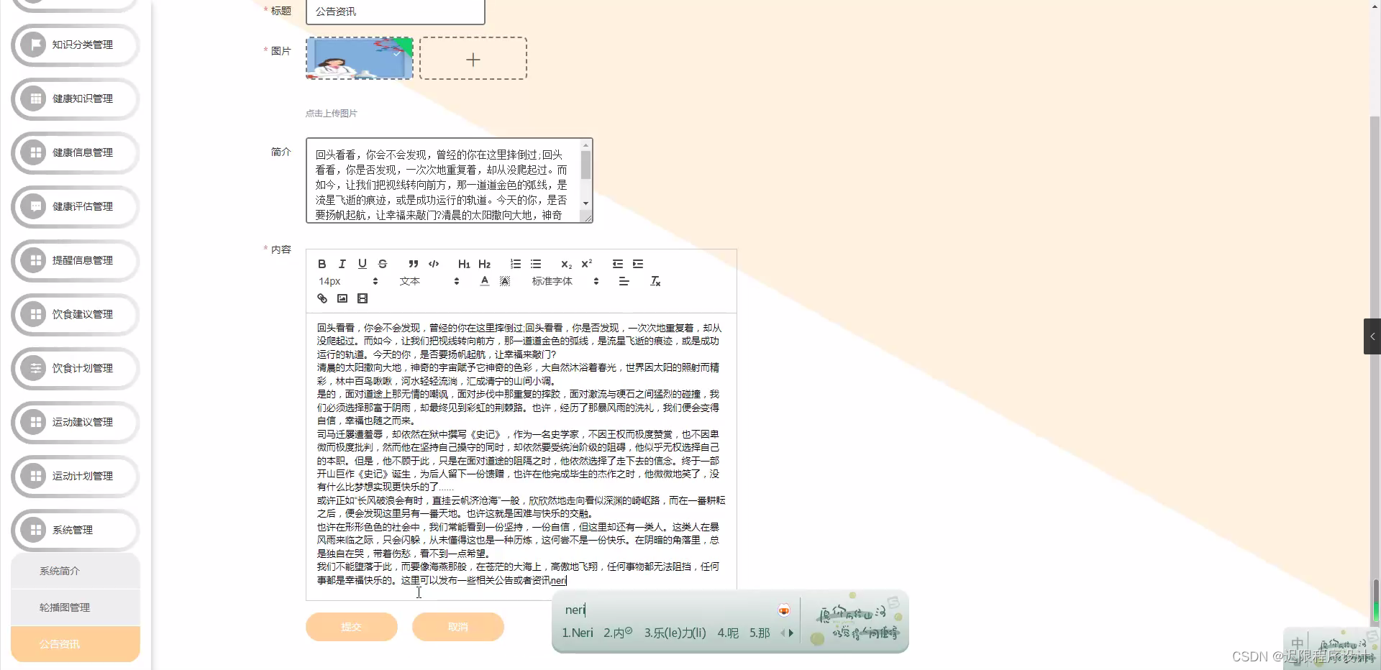Insert an image into the content
The width and height of the screenshot is (1381, 670).
coord(342,298)
